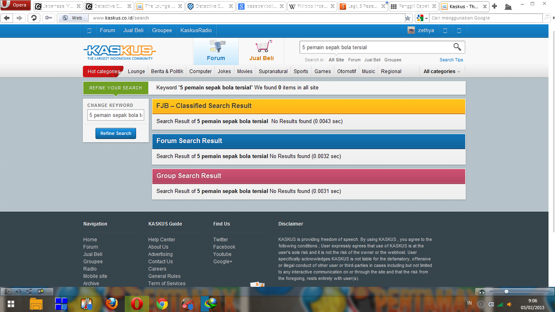Click the zethya avatar picture
The image size is (555, 312).
point(411,30)
